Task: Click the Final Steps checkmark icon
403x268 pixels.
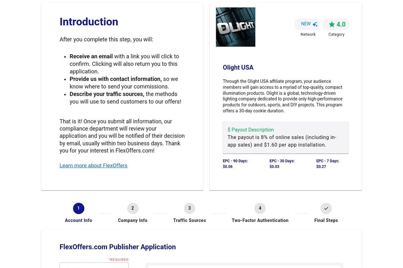Action: (x=326, y=208)
